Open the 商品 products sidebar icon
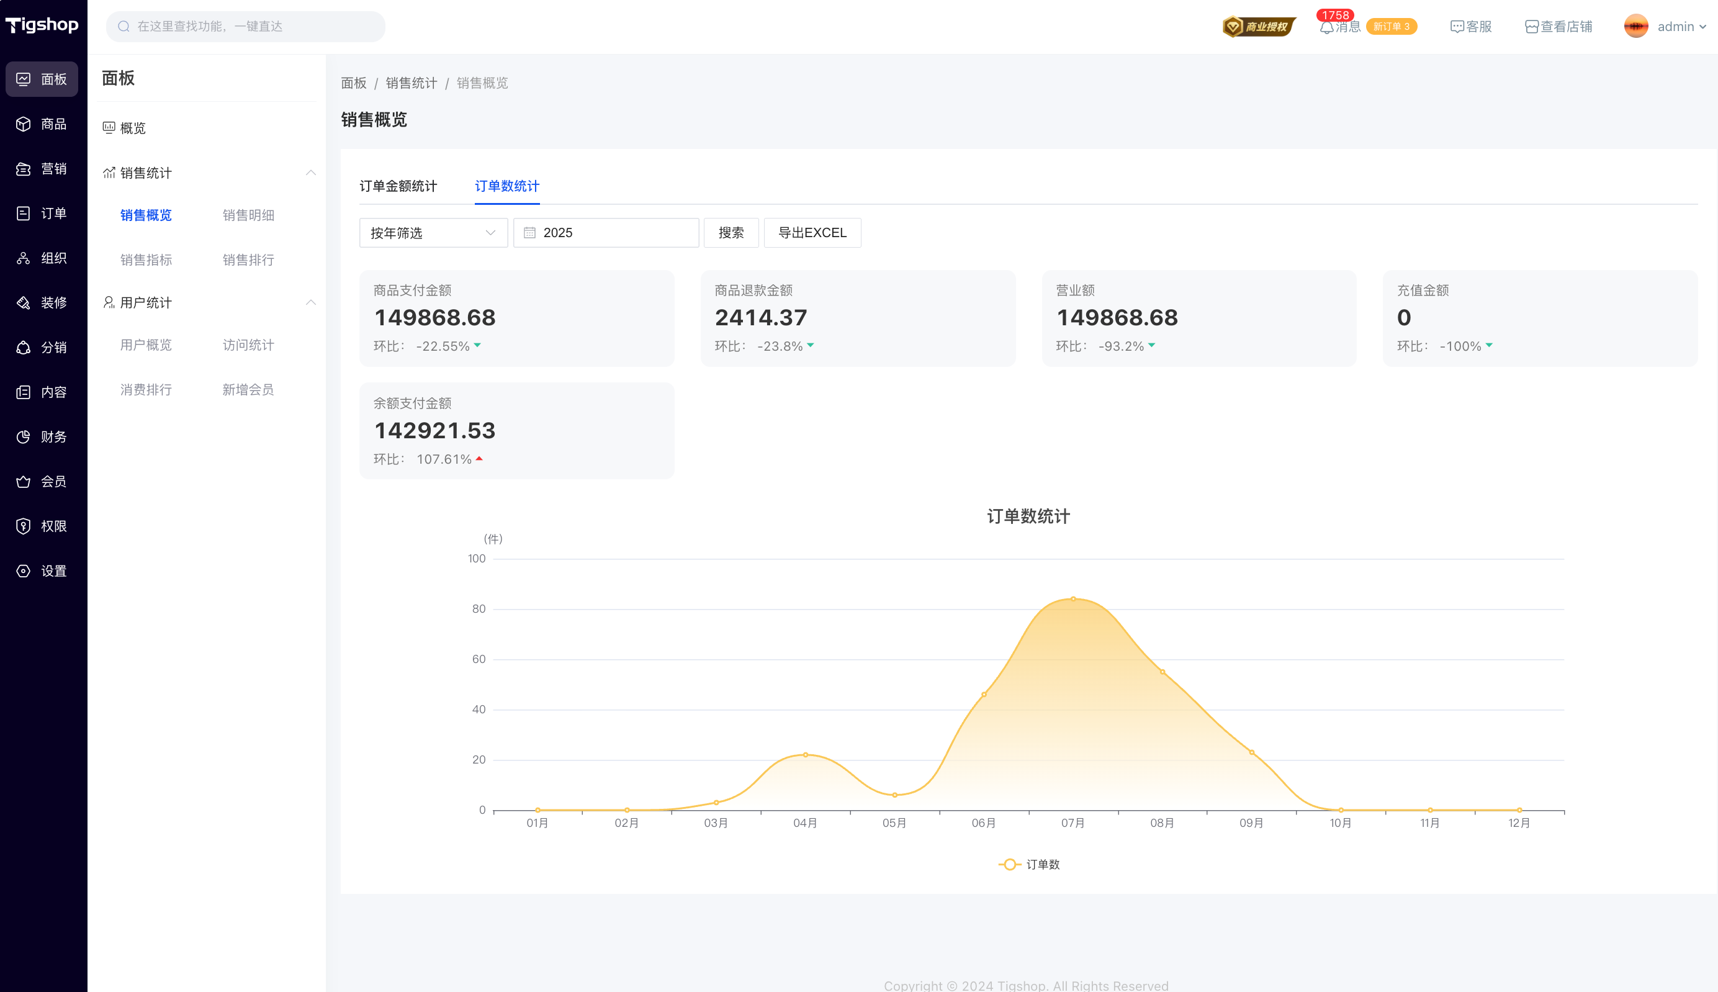The image size is (1718, 992). (x=23, y=124)
